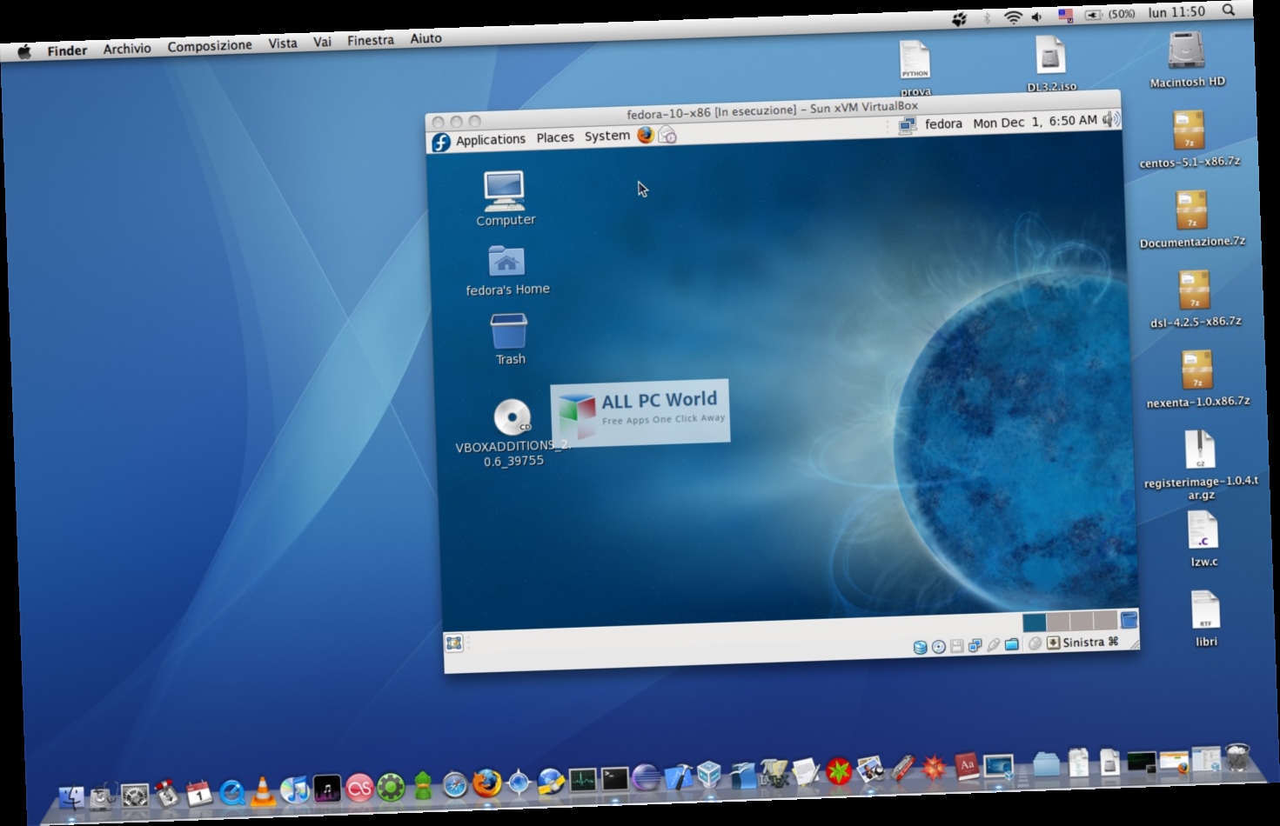The width and height of the screenshot is (1280, 826).
Task: Open Firefox in the macOS Dock
Action: pyautogui.click(x=487, y=783)
